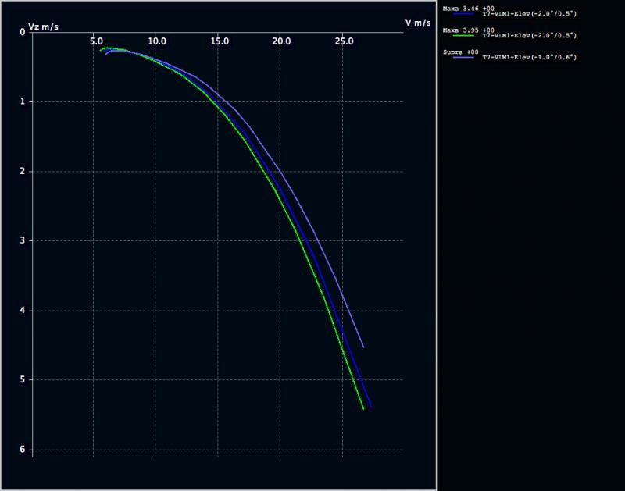625x491 pixels.
Task: Click the Vz m/s axis title
Action: (43, 27)
